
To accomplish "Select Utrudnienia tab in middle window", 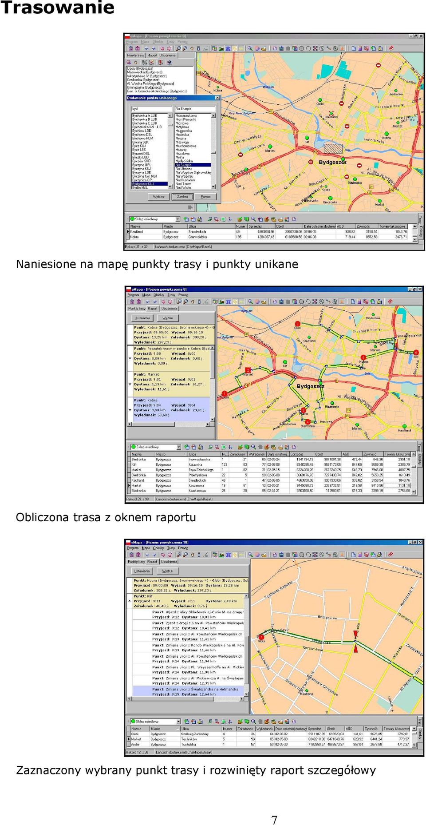I will coord(170,309).
